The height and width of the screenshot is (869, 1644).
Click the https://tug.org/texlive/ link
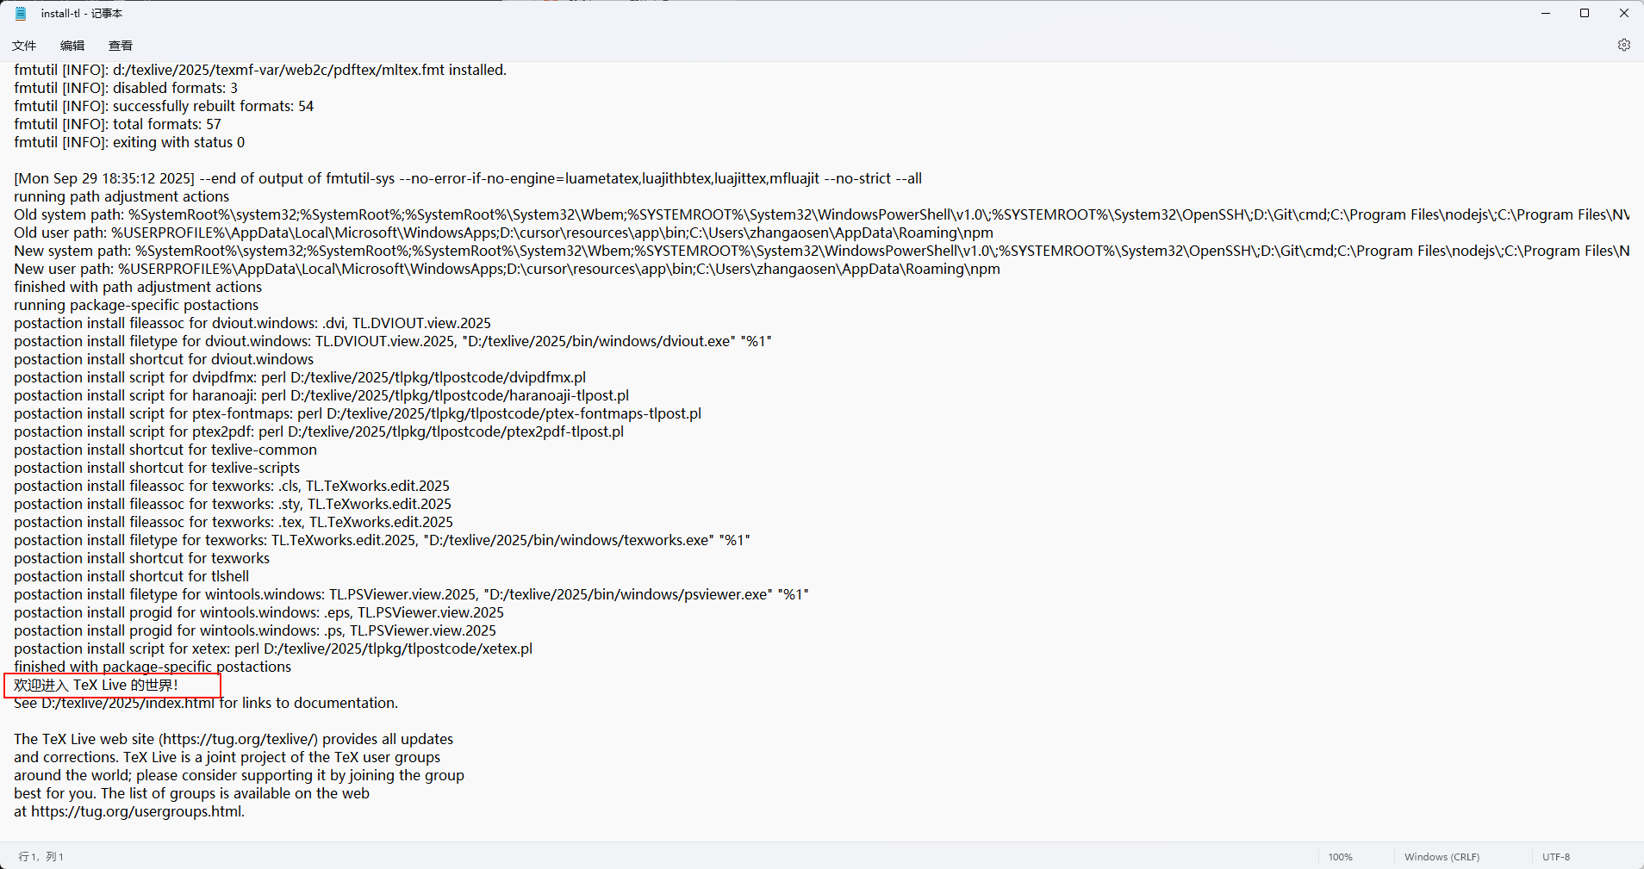point(239,739)
